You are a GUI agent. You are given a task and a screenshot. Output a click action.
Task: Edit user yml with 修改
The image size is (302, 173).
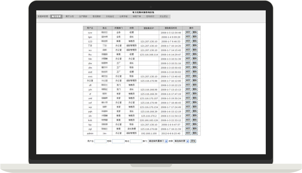pos(188,98)
